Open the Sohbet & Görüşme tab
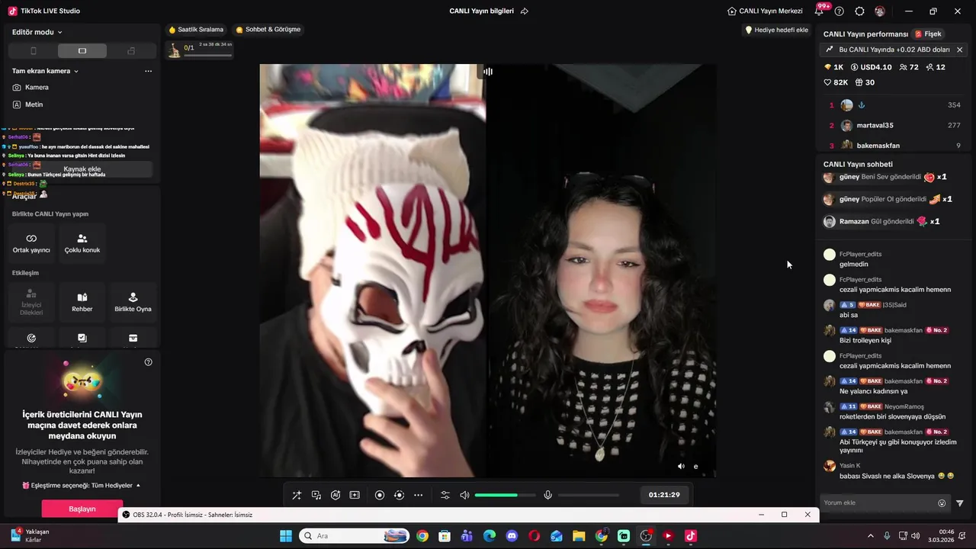Viewport: 976px width, 549px height. [x=268, y=30]
